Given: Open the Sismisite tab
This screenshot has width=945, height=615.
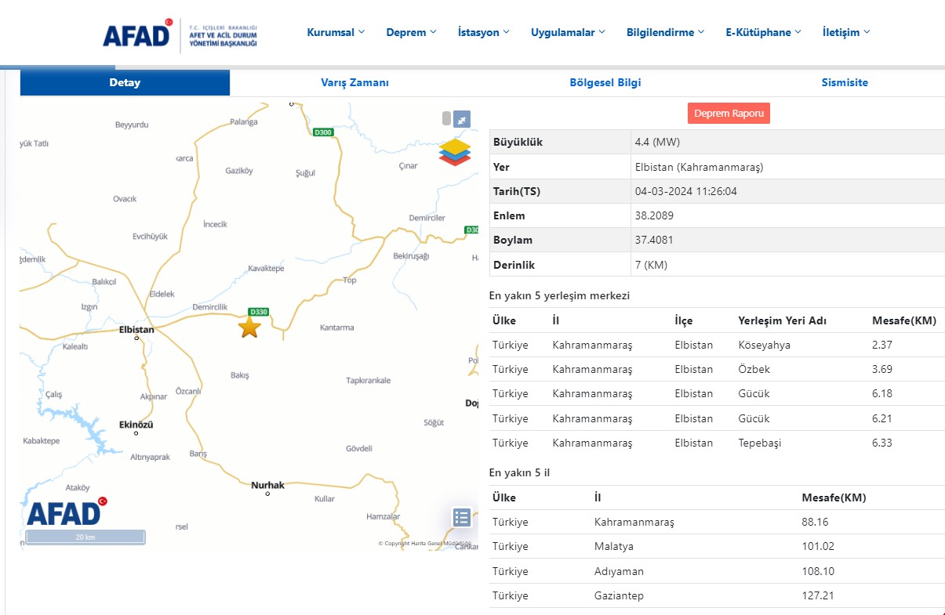Looking at the screenshot, I should 845,82.
